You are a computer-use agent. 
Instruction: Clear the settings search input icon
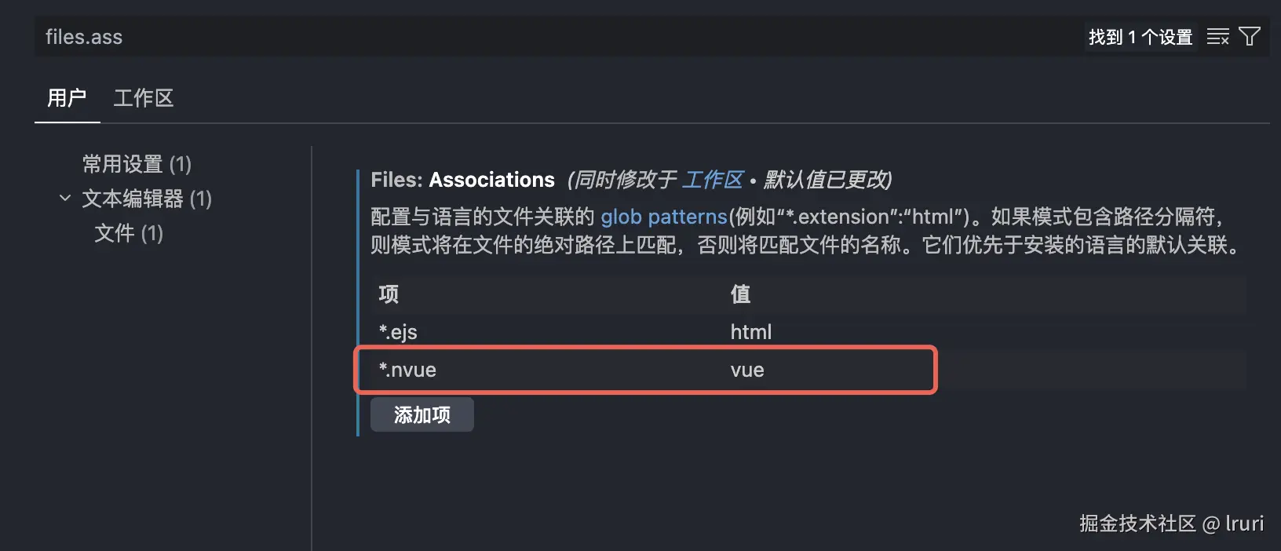[1217, 37]
